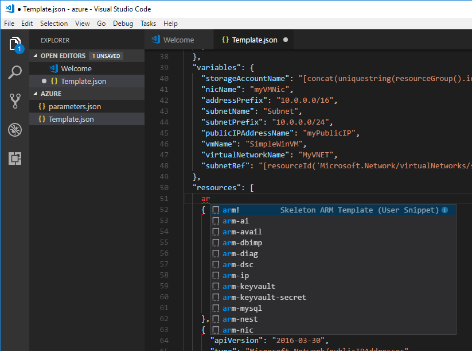
Task: Choose the arm-keyvault-secret snippet suggestion
Action: pyautogui.click(x=333, y=298)
